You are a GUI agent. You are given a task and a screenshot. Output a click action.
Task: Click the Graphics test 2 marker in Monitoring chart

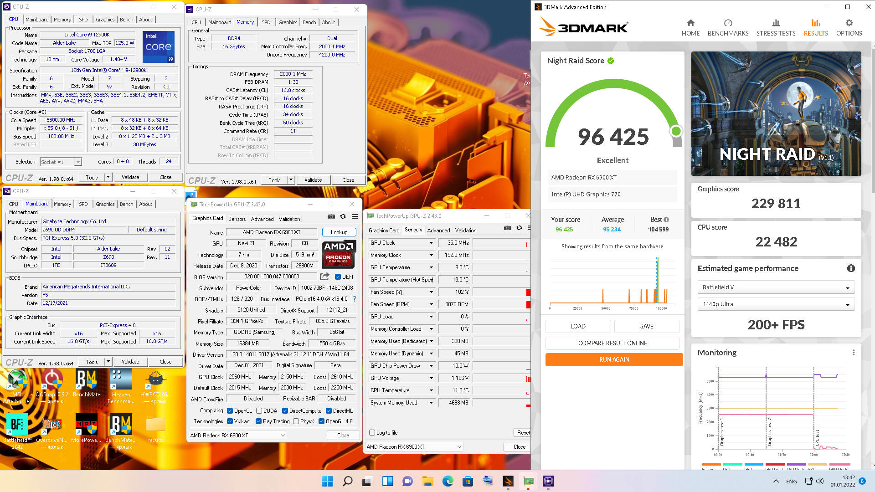[x=769, y=432]
